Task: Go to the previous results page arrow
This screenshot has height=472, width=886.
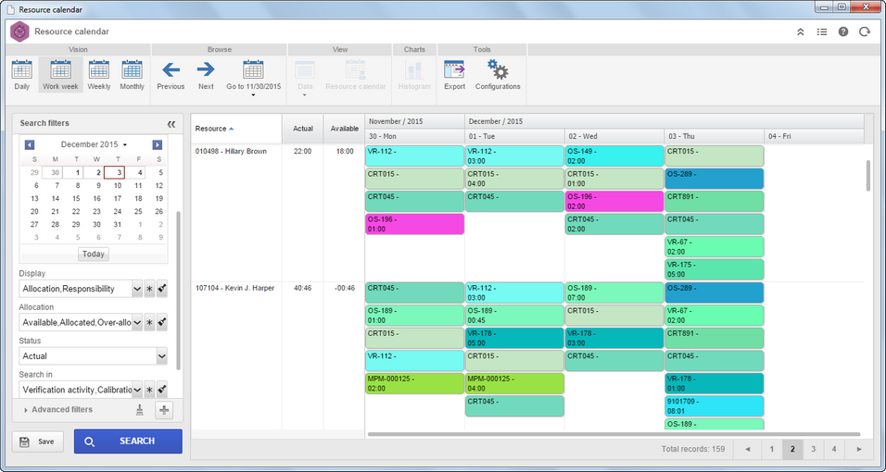Action: pyautogui.click(x=748, y=450)
